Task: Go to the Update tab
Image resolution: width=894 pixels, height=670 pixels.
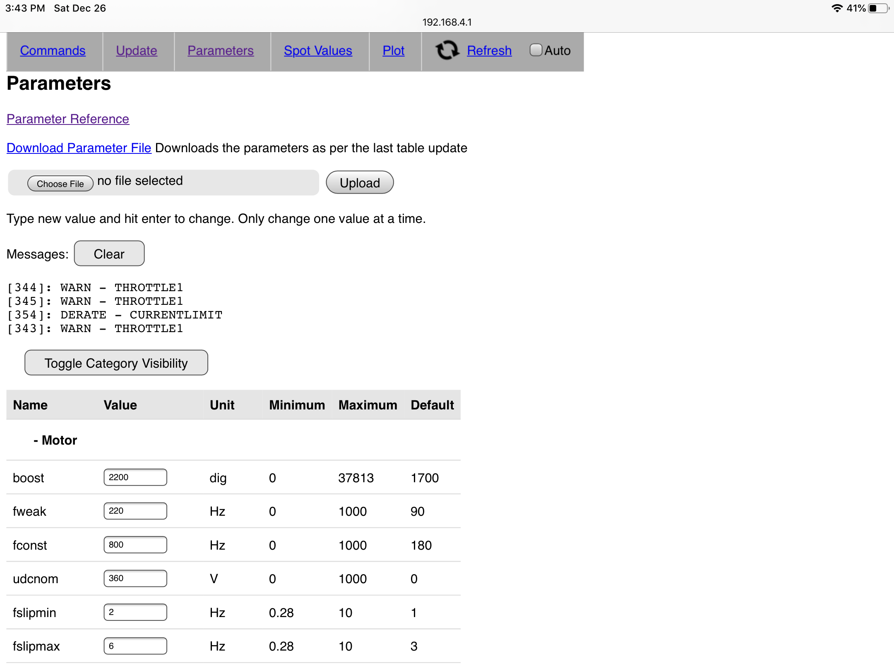Action: [x=137, y=50]
